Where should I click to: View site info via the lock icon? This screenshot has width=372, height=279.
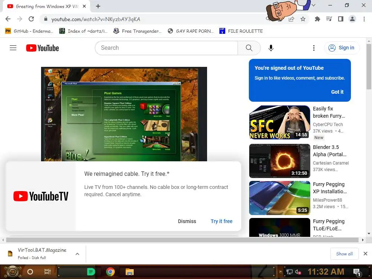[45, 19]
